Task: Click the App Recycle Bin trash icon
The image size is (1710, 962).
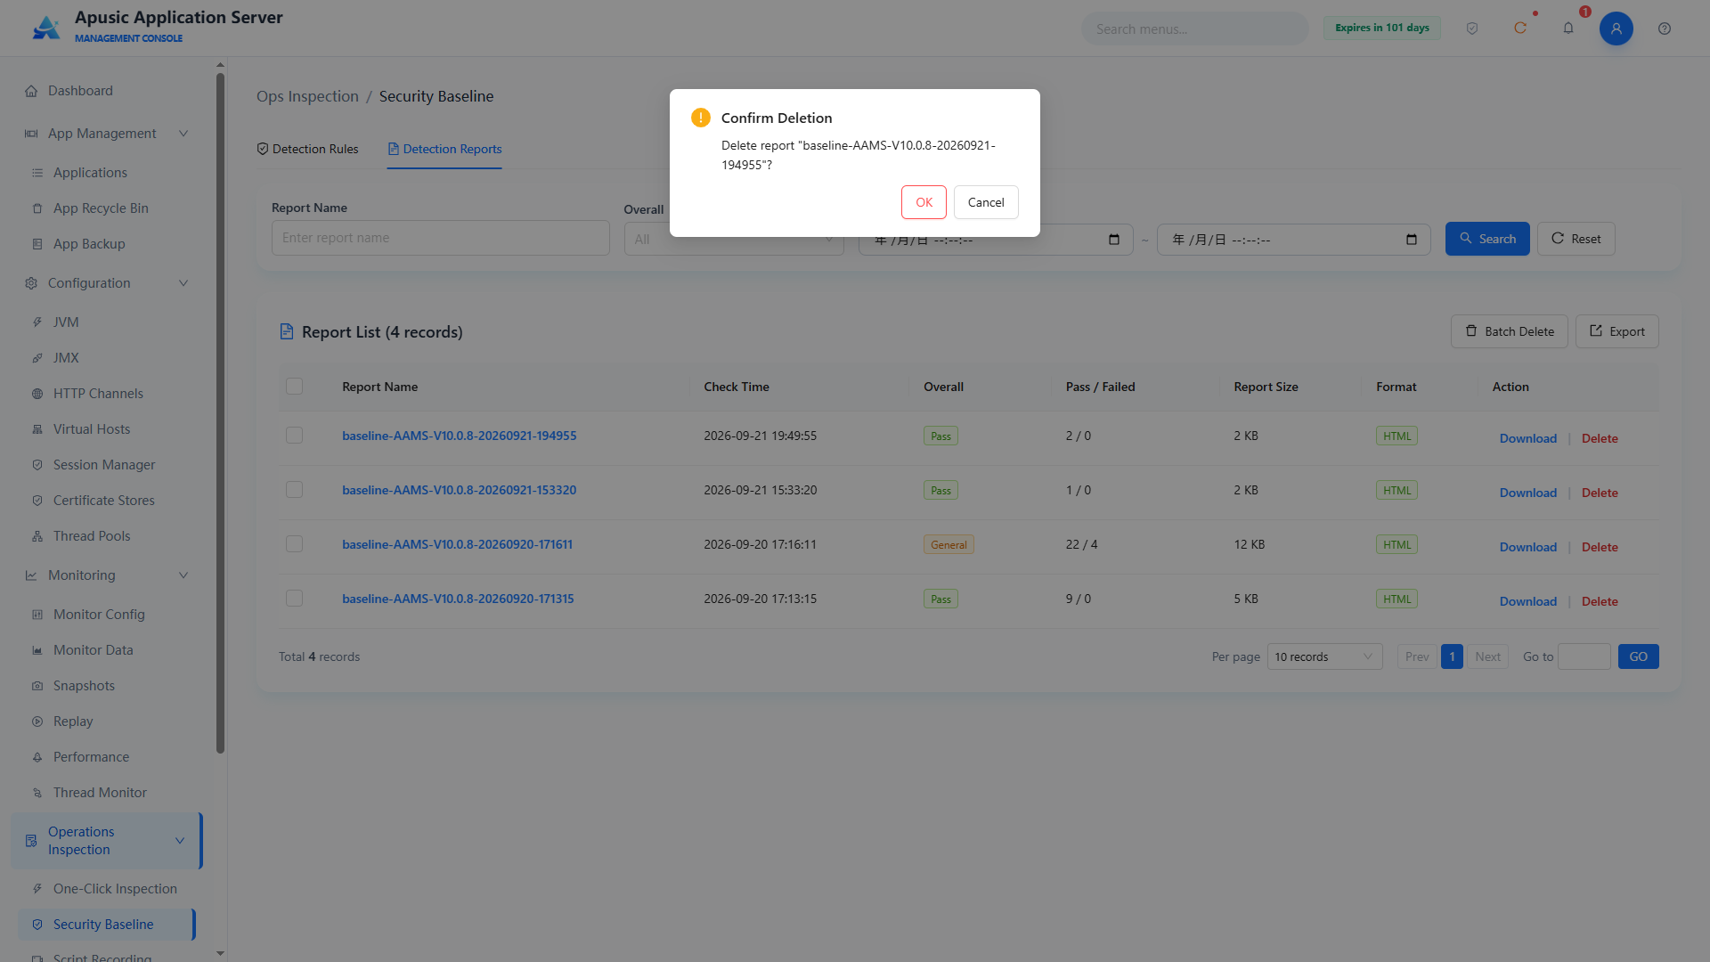Action: 37,208
